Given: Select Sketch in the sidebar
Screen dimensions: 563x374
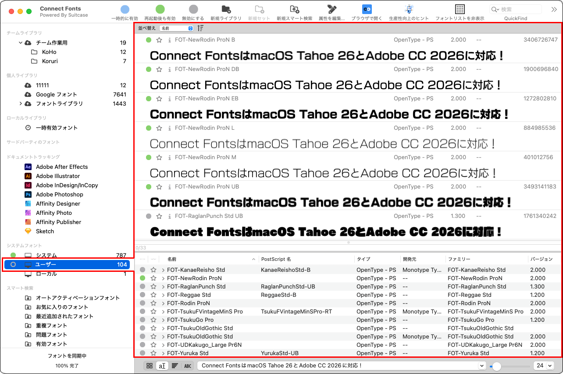Looking at the screenshot, I should pyautogui.click(x=45, y=231).
